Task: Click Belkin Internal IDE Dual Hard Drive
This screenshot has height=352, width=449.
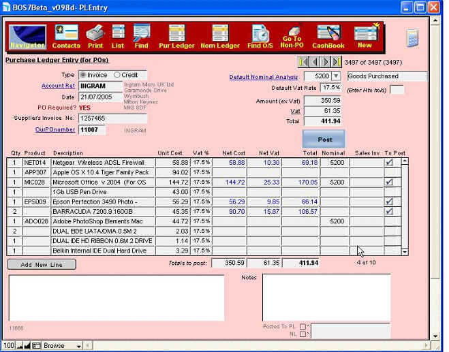Action: pyautogui.click(x=103, y=251)
